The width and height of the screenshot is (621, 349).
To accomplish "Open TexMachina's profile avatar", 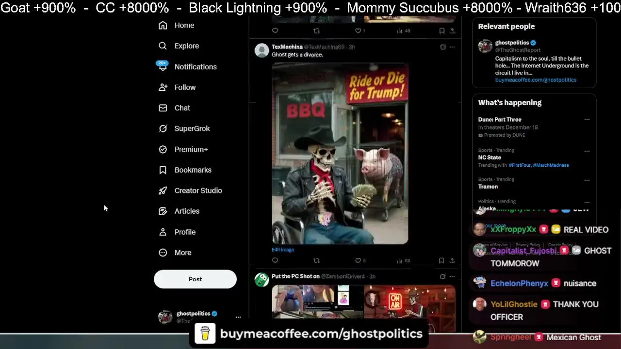I will pyautogui.click(x=261, y=50).
